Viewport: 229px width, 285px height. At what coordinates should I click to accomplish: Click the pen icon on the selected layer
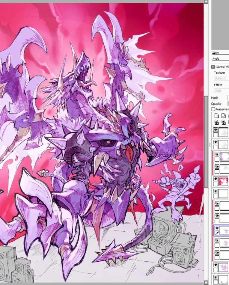(x=217, y=233)
